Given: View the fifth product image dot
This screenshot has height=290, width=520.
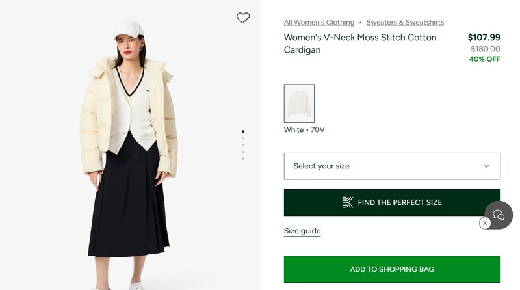Looking at the screenshot, I should point(243,159).
